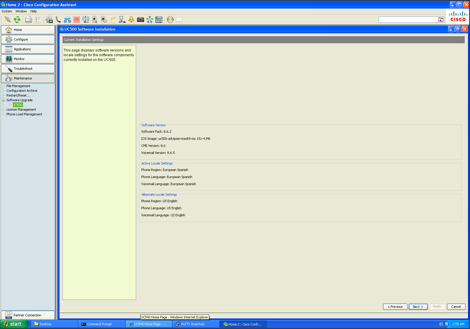Select the Maintenance navigation section
Screen dimensions: 470x329
(28, 78)
